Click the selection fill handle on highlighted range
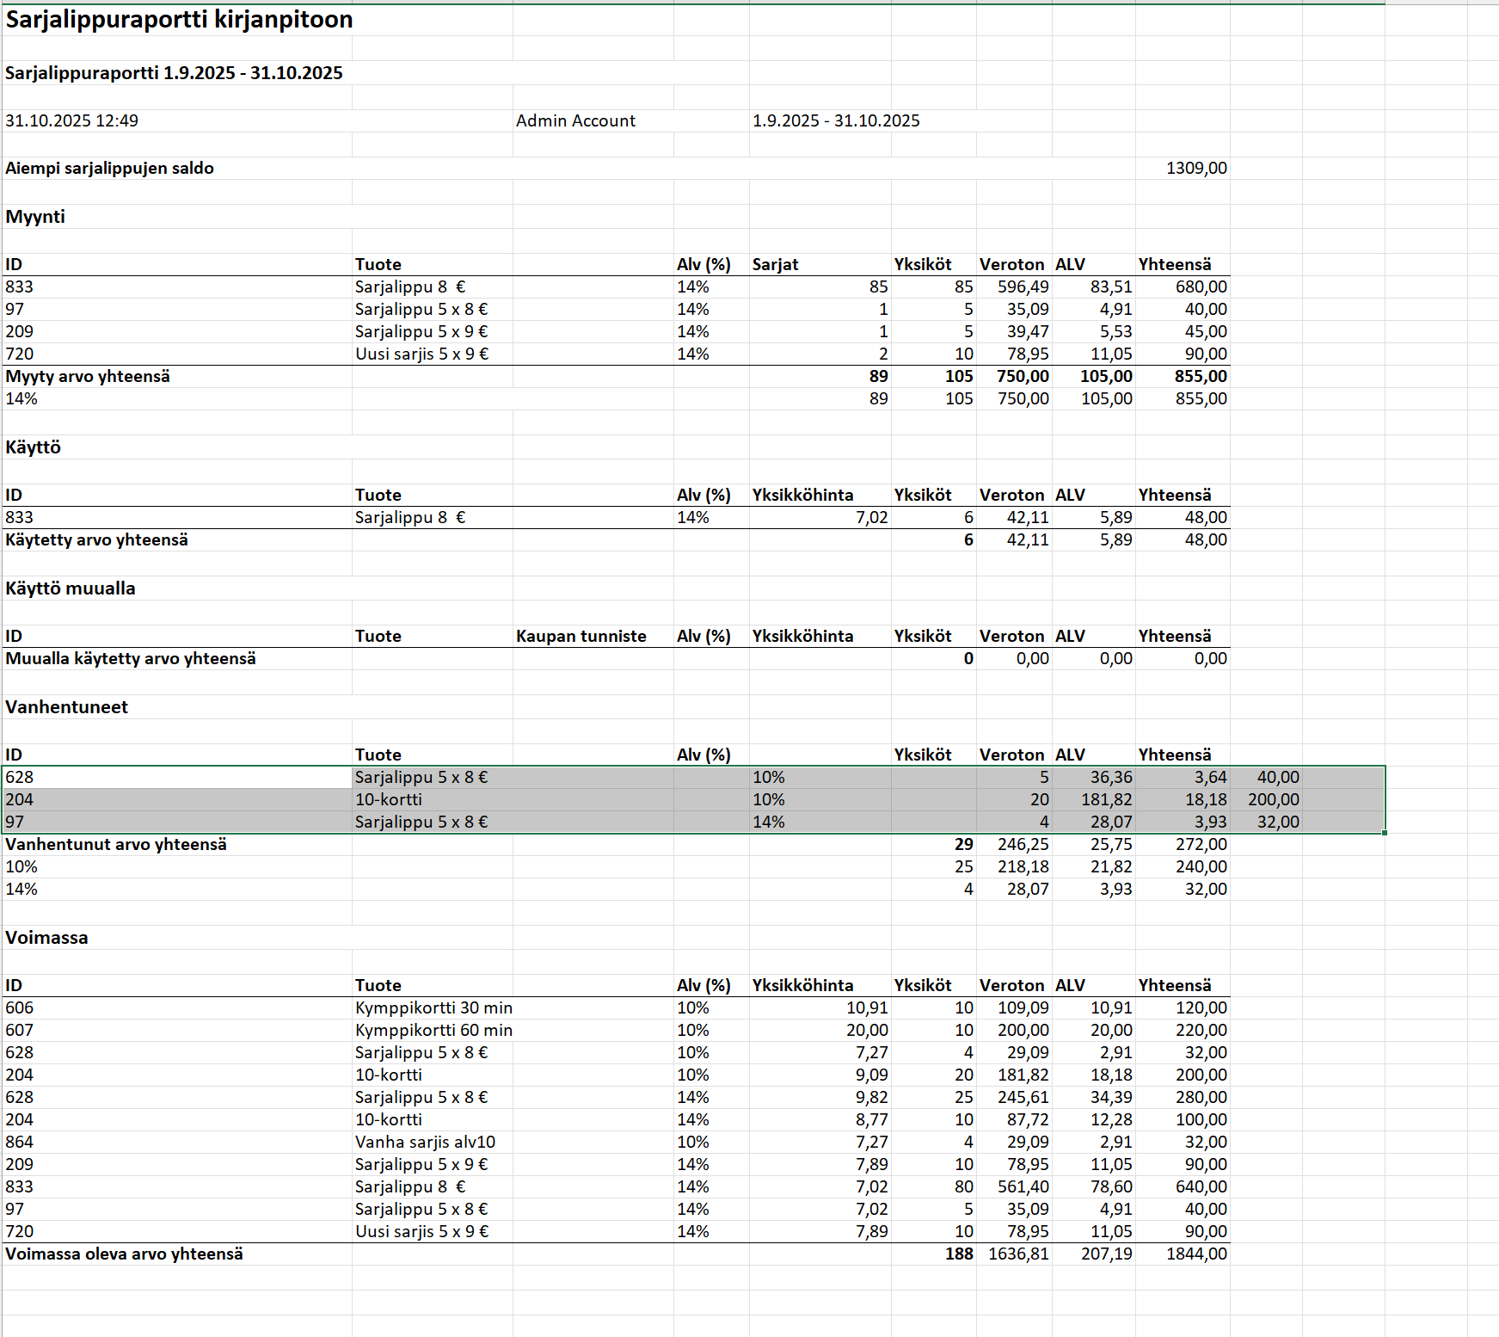 click(1385, 833)
